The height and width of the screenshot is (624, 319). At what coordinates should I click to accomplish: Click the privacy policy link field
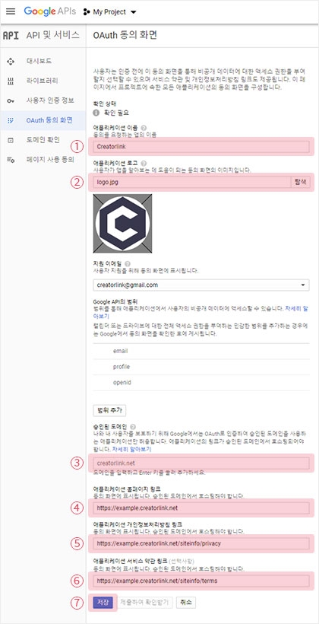pos(201,543)
